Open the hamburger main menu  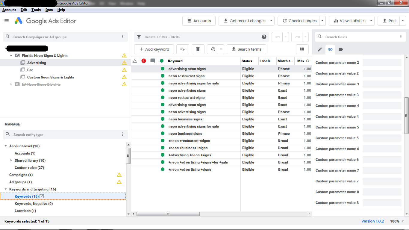tap(7, 21)
